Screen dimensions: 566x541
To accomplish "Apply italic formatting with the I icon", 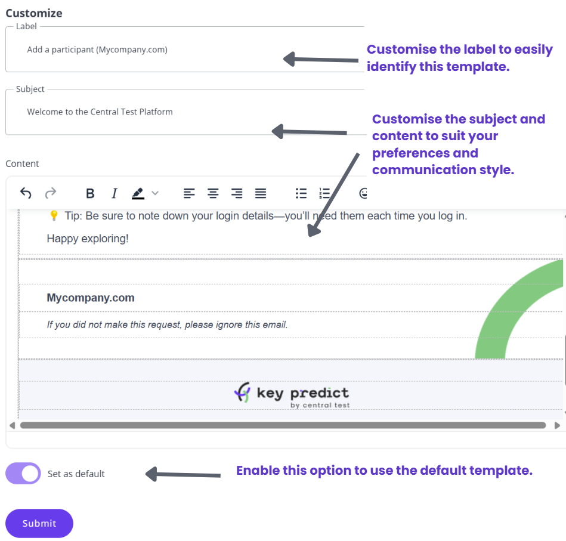I will pyautogui.click(x=115, y=193).
